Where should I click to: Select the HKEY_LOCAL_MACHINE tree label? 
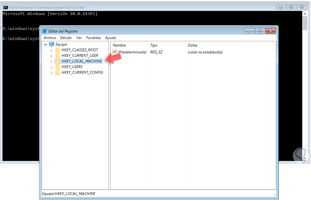click(81, 61)
